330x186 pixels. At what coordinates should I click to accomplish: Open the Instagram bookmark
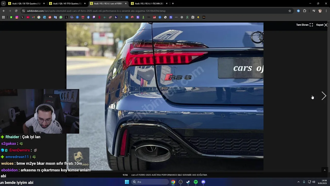(x=17, y=17)
